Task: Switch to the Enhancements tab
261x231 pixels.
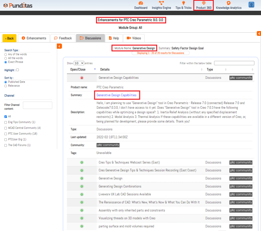Action: coord(34,38)
